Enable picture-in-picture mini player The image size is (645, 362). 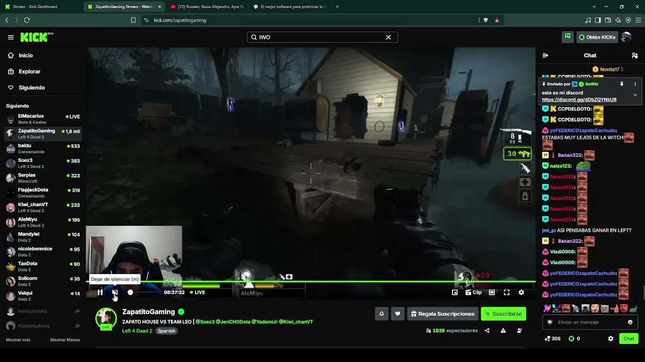[x=455, y=292]
